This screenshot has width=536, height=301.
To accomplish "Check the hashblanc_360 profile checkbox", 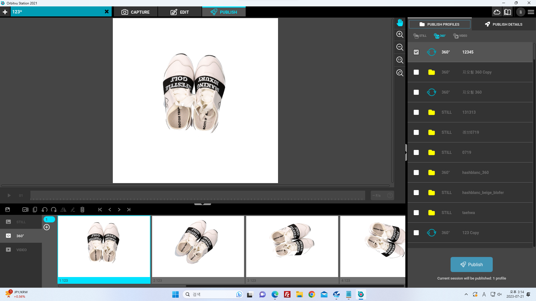I will coord(416,173).
